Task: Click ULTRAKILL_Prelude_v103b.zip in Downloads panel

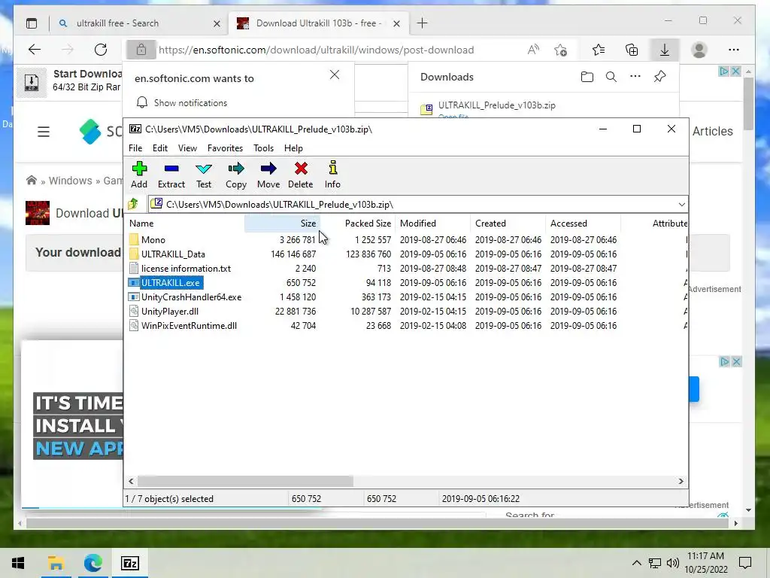Action: tap(496, 105)
